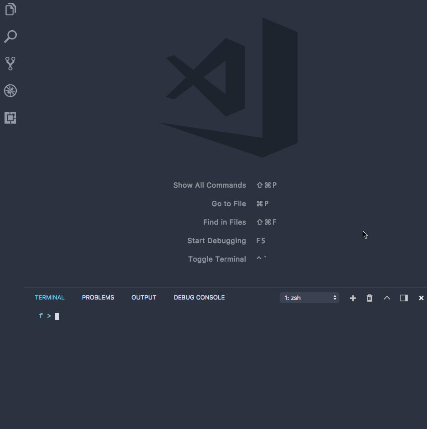The width and height of the screenshot is (427, 429).
Task: Switch to the PROBLEMS tab
Action: tap(98, 297)
